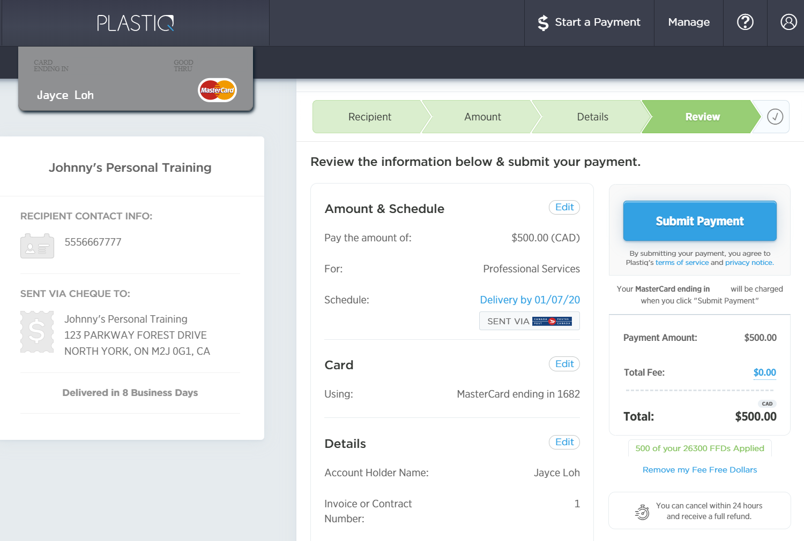Click the stopwatch cancel refund icon
The width and height of the screenshot is (804, 541).
(642, 512)
